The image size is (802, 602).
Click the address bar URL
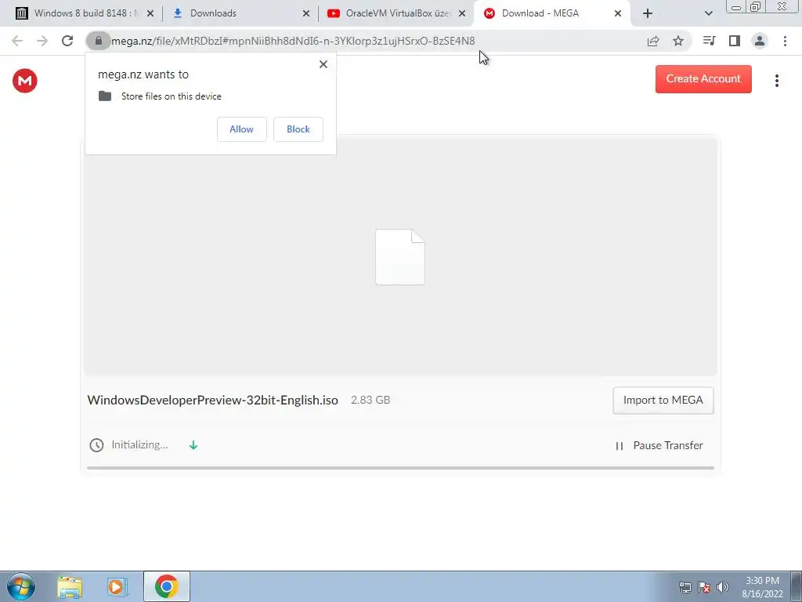coord(293,41)
